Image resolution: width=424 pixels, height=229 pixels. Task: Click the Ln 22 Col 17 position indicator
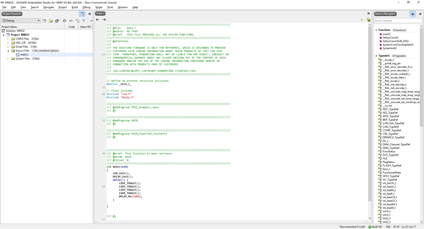click(x=409, y=227)
